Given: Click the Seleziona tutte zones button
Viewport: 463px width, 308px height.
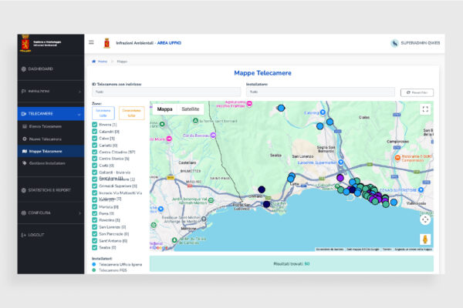Looking at the screenshot, I should coord(103,113).
